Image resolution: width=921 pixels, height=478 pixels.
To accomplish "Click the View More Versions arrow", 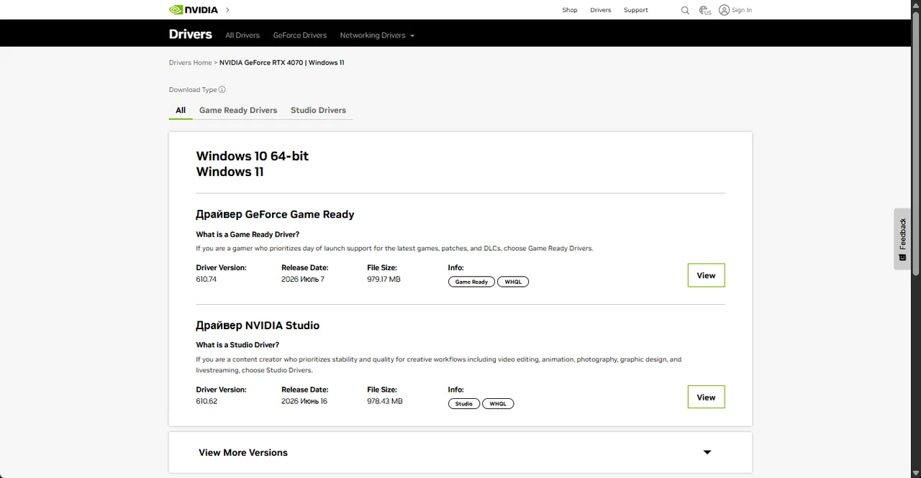I will click(707, 452).
